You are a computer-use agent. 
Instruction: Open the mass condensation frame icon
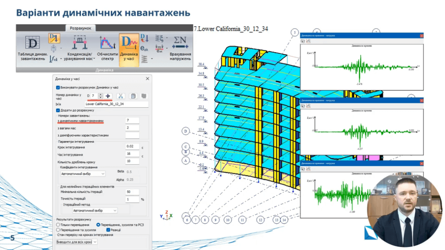80,43
